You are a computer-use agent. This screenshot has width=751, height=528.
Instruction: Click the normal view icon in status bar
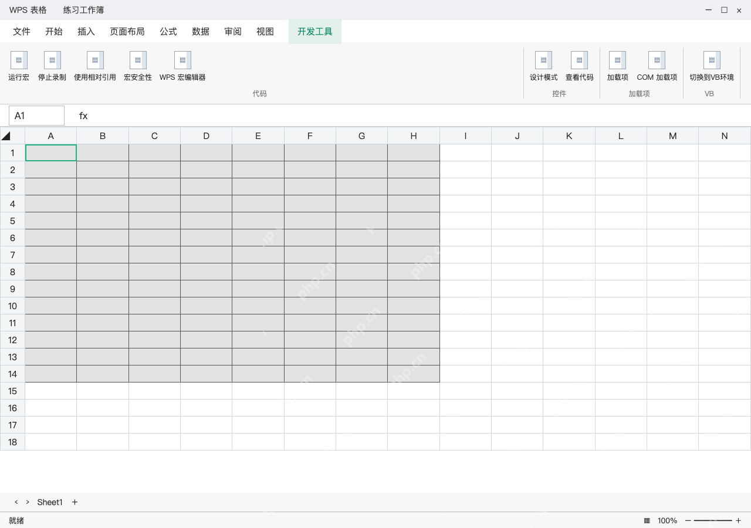click(647, 520)
